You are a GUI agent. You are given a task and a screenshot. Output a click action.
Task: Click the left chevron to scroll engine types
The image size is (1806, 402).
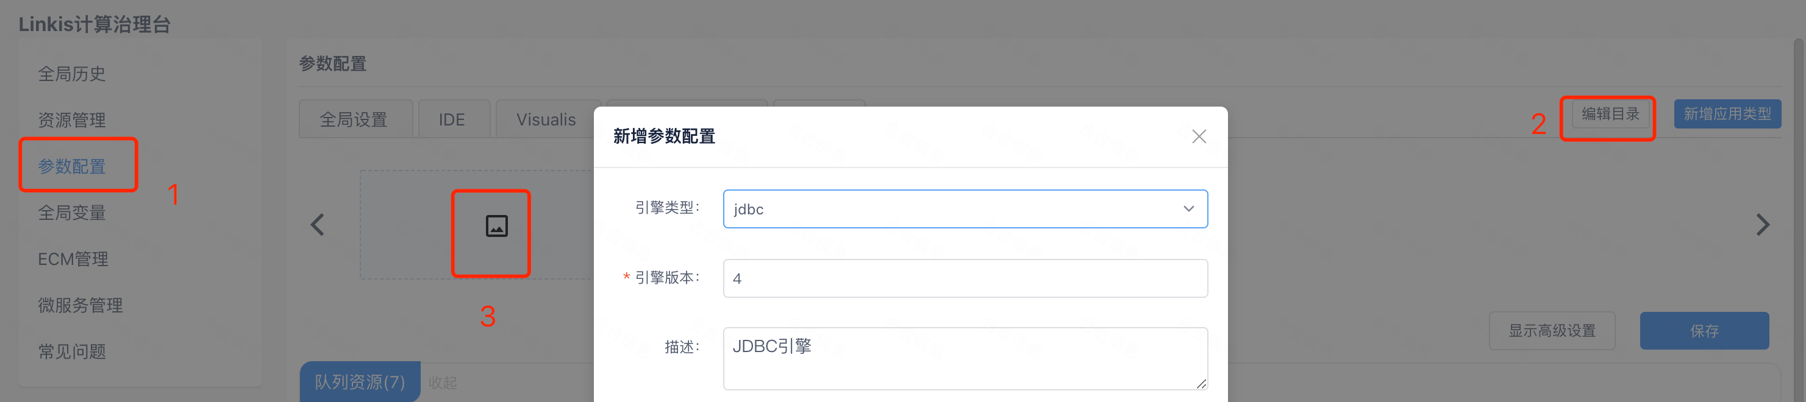coord(317,225)
